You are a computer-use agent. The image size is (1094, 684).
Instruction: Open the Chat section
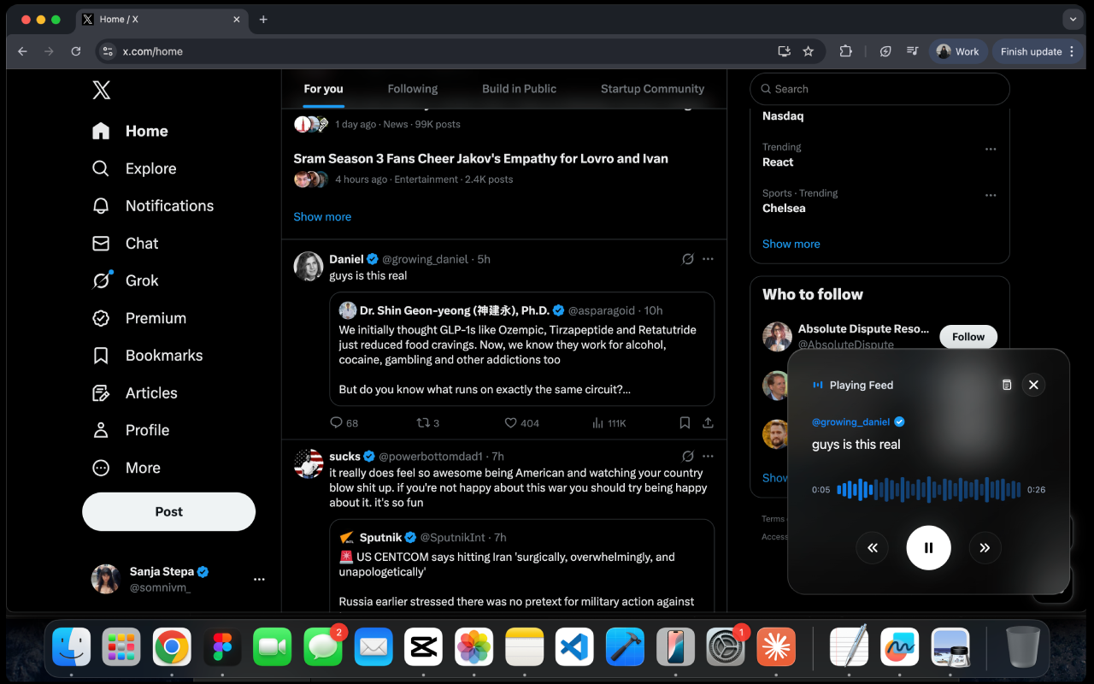point(141,243)
